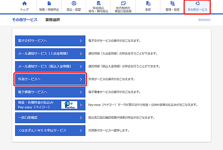Open メール通知サービス［振込入金明細］ button
Image resolution: width=223 pixels, height=150 pixels.
click(x=50, y=66)
